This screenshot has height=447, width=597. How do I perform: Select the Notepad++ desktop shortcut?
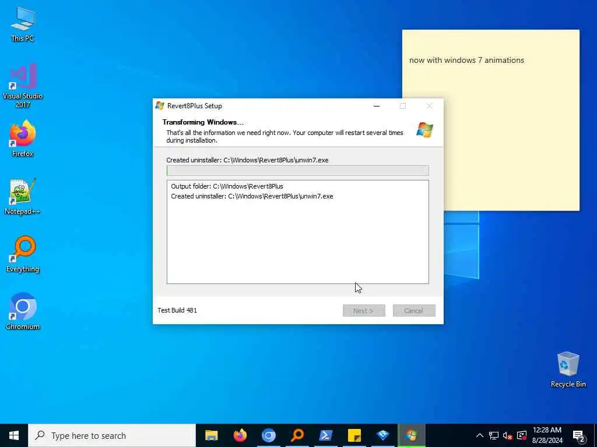23,197
